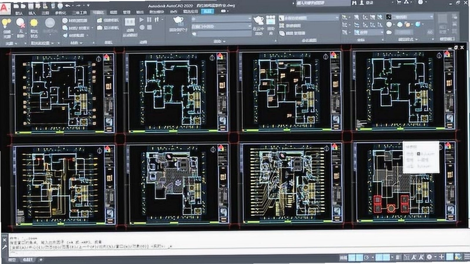The image size is (470, 264).
Task: Switch to the Annotate (注释) ribbon tab
Action: (45, 13)
